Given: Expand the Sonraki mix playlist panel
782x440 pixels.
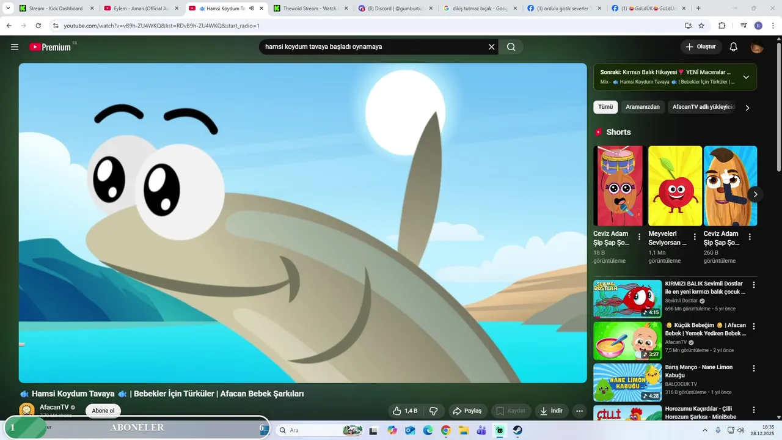Looking at the screenshot, I should (746, 77).
